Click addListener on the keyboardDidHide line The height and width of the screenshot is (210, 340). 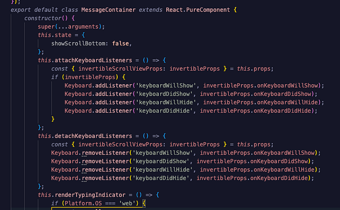point(113,111)
